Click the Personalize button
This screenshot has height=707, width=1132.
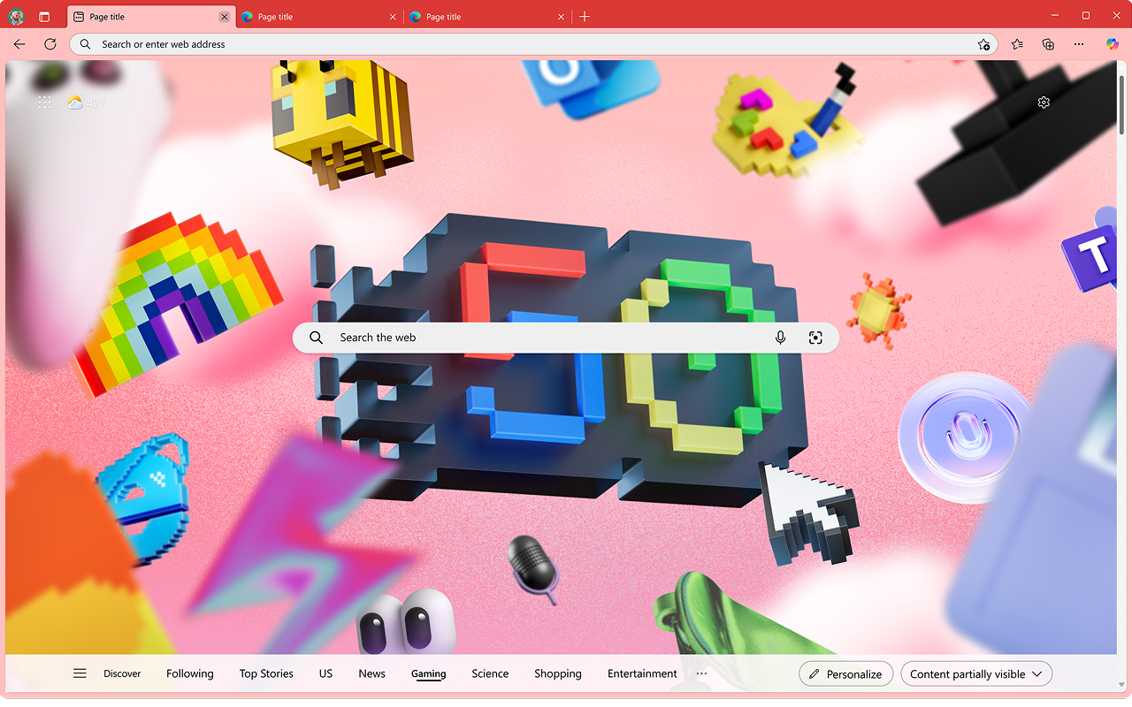[x=845, y=674]
